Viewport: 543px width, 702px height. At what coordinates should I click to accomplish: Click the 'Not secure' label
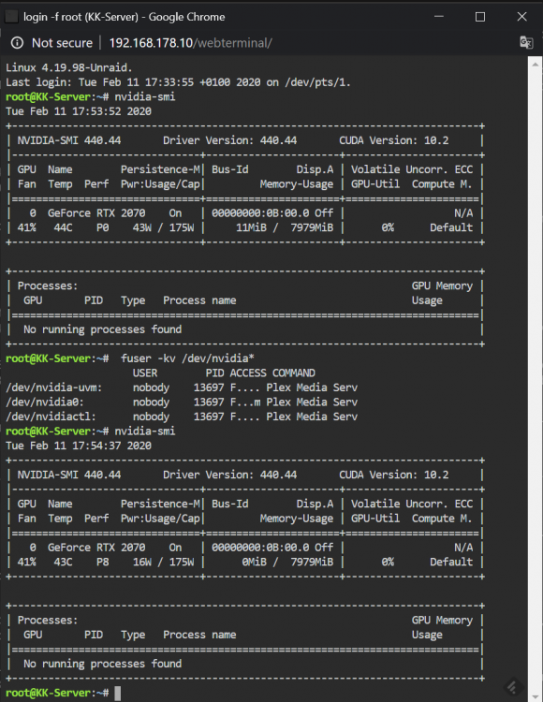[x=62, y=43]
